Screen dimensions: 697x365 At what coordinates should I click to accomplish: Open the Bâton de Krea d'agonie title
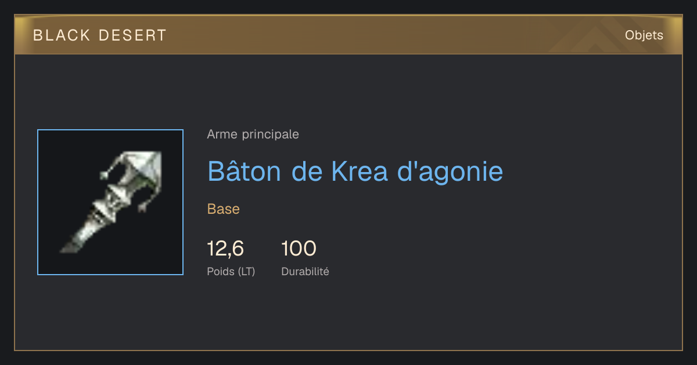[355, 171]
